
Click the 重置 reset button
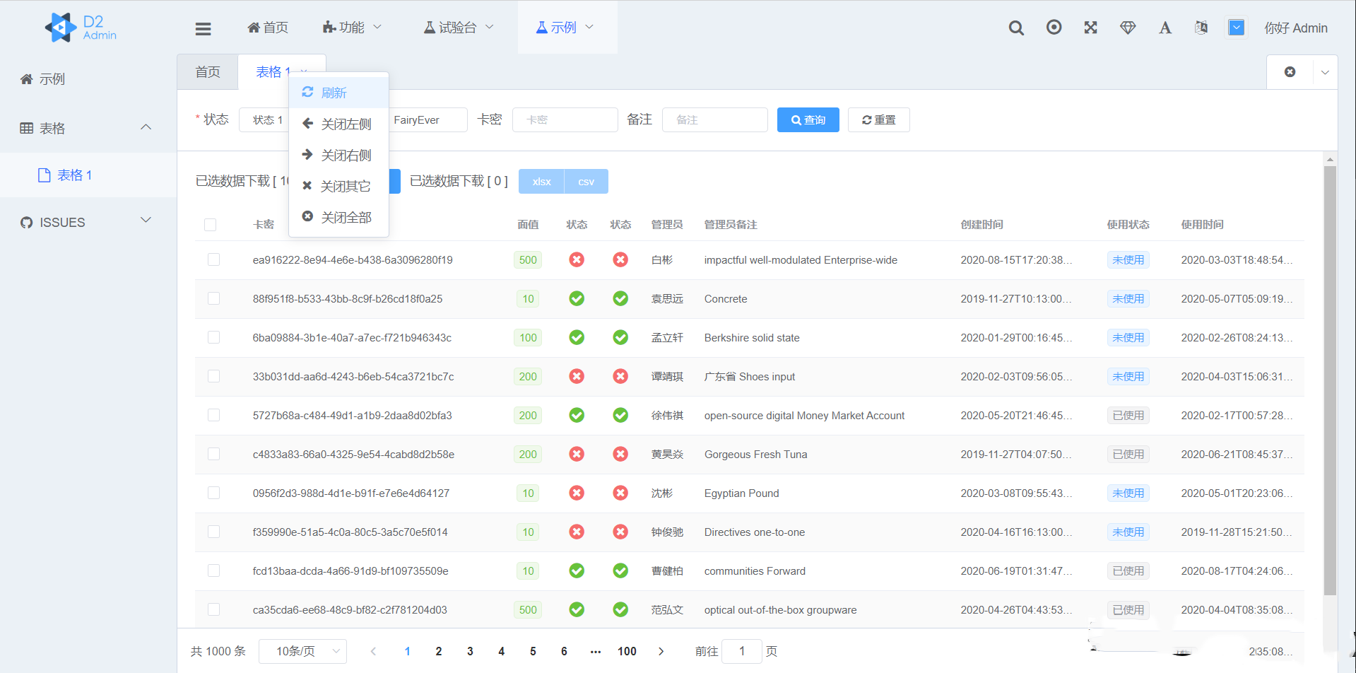[x=879, y=119]
